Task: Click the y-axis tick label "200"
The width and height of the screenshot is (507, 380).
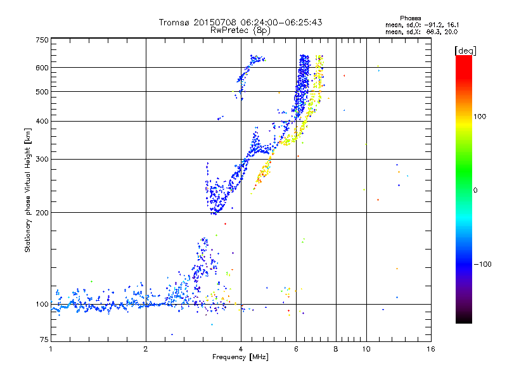Action: (x=42, y=213)
